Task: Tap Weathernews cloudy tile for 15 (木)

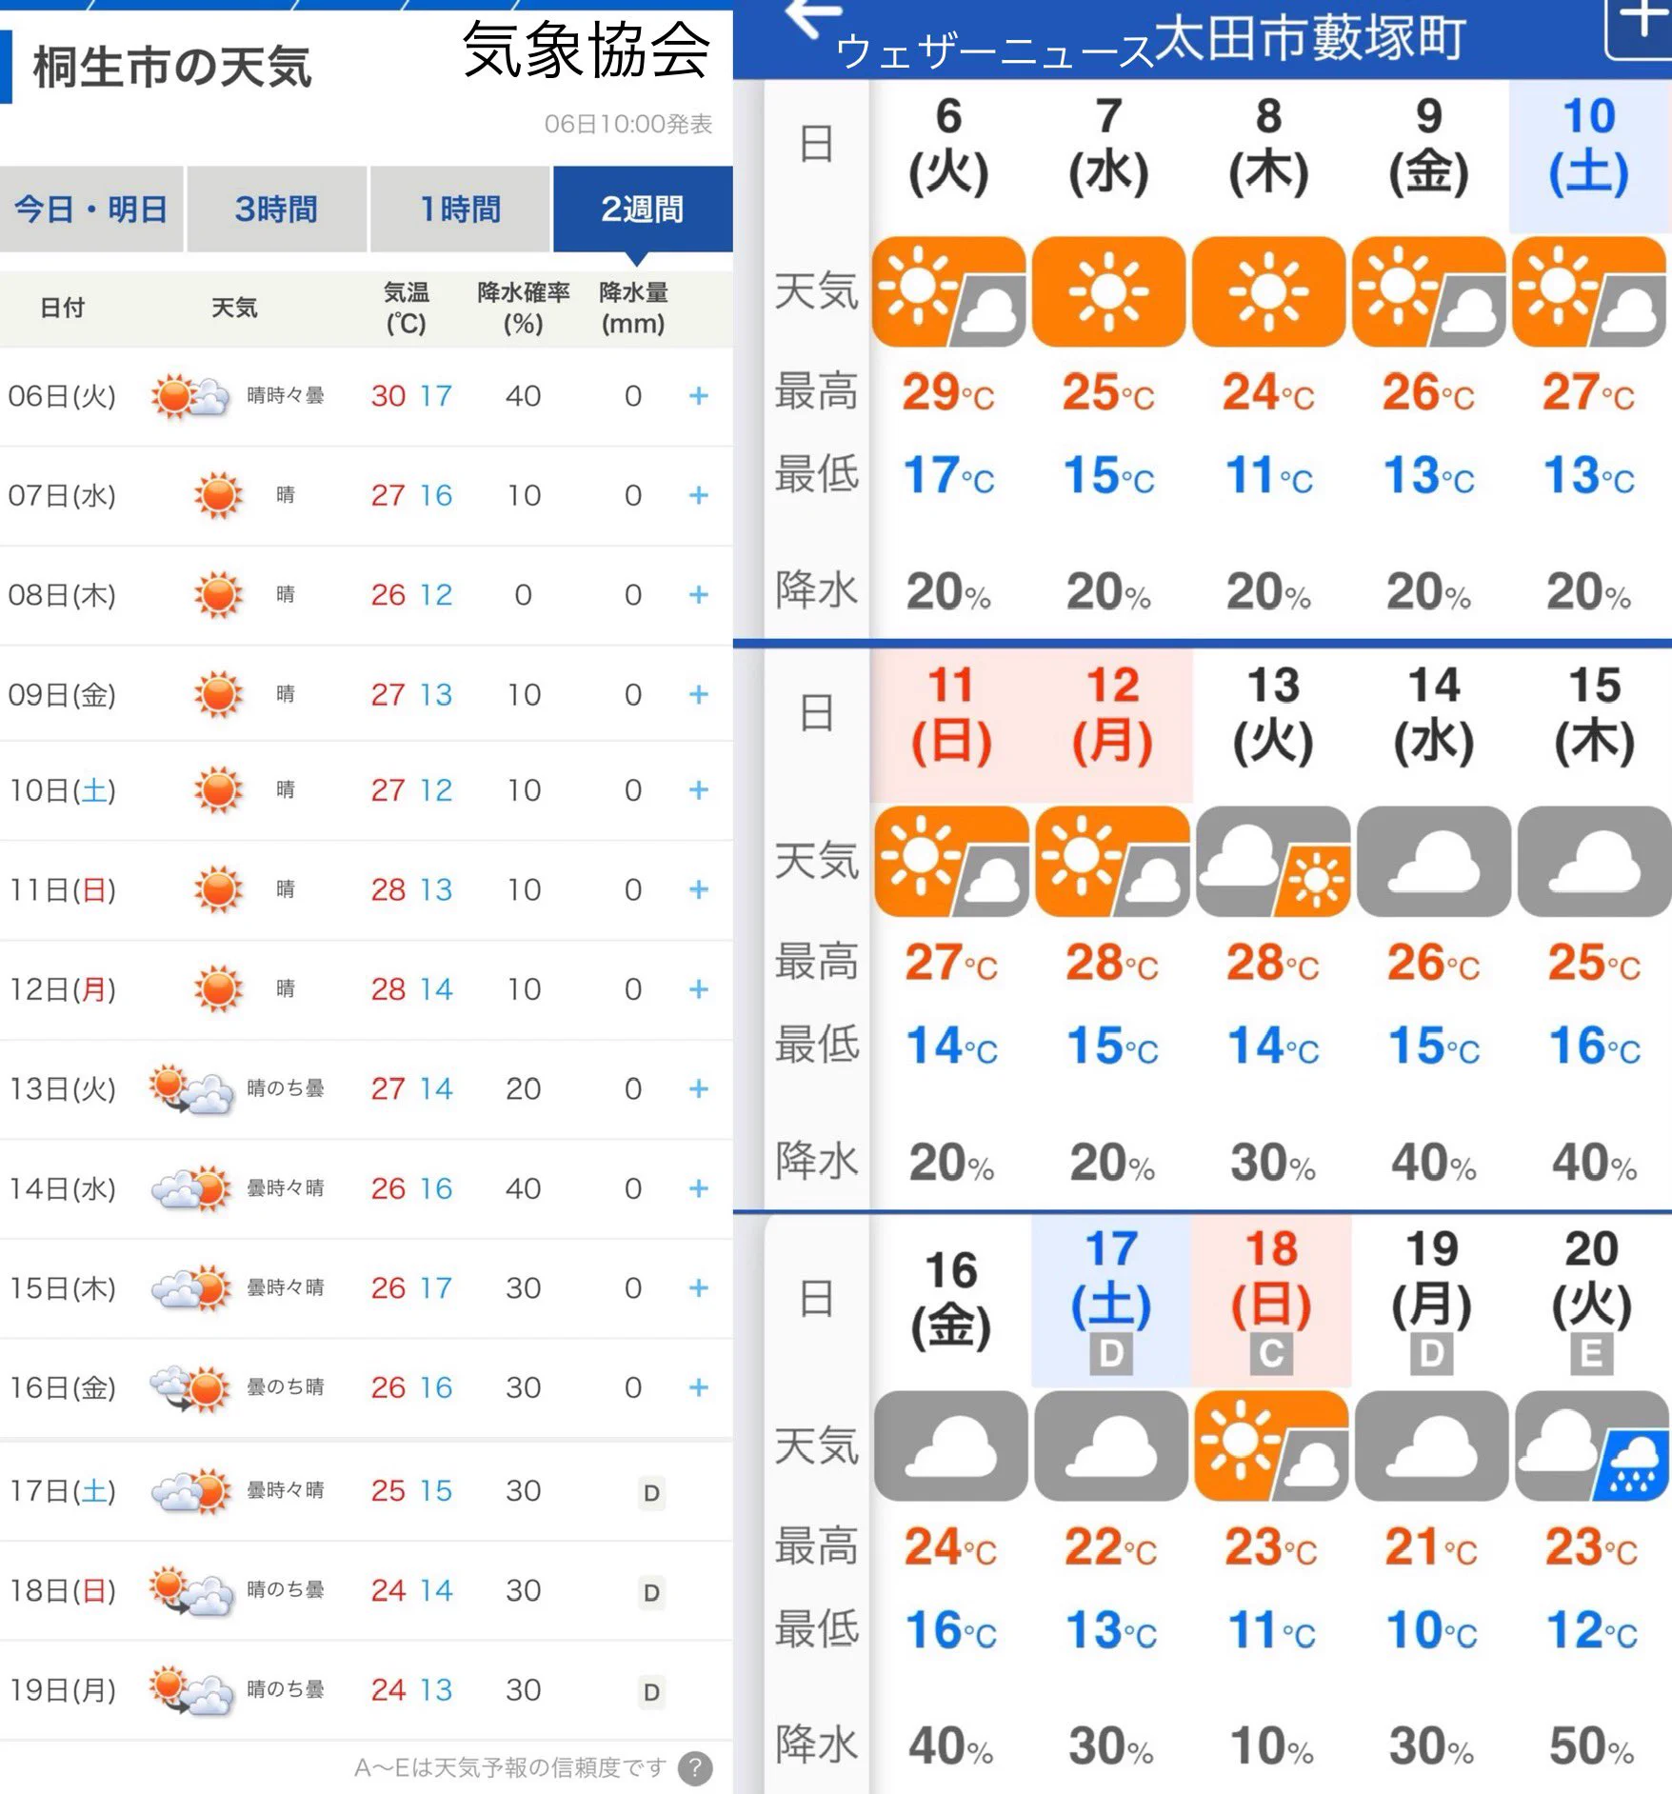Action: pos(1595,862)
